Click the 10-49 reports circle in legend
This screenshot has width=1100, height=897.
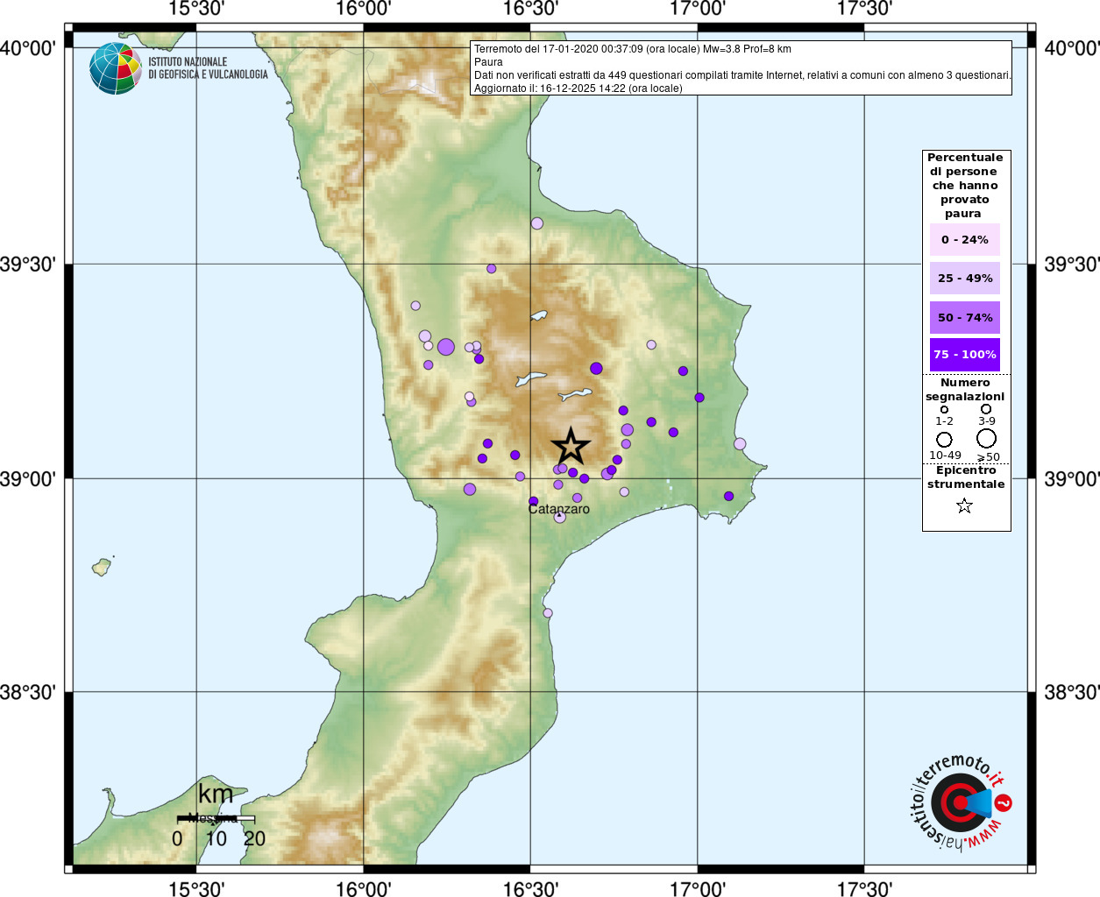tap(944, 439)
